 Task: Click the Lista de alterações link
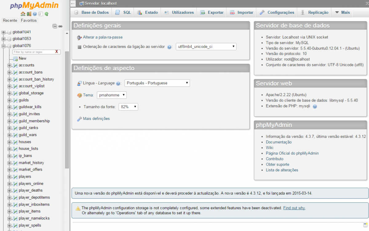[282, 170]
